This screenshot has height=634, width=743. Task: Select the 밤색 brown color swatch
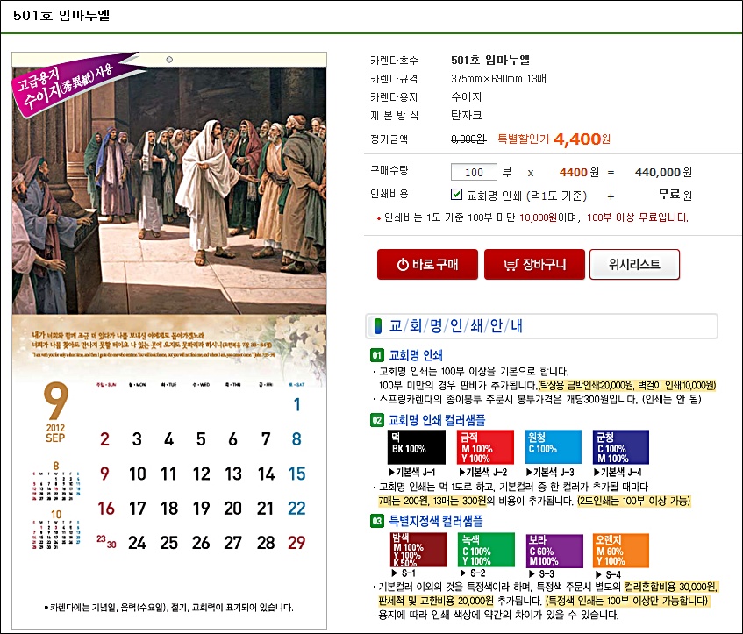point(418,550)
